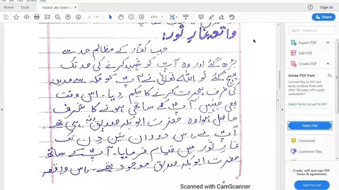This screenshot has height=190, width=339.
Task: Click Select File to Convert to PDF link
Action: [x=307, y=104]
